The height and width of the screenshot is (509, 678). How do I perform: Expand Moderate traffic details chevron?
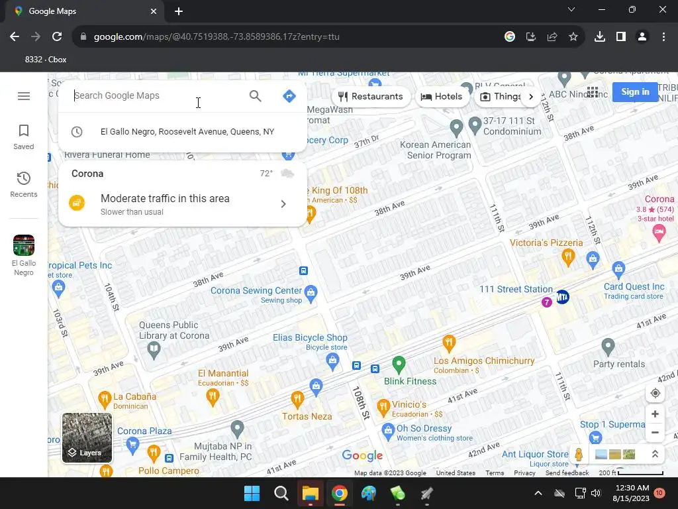283,204
